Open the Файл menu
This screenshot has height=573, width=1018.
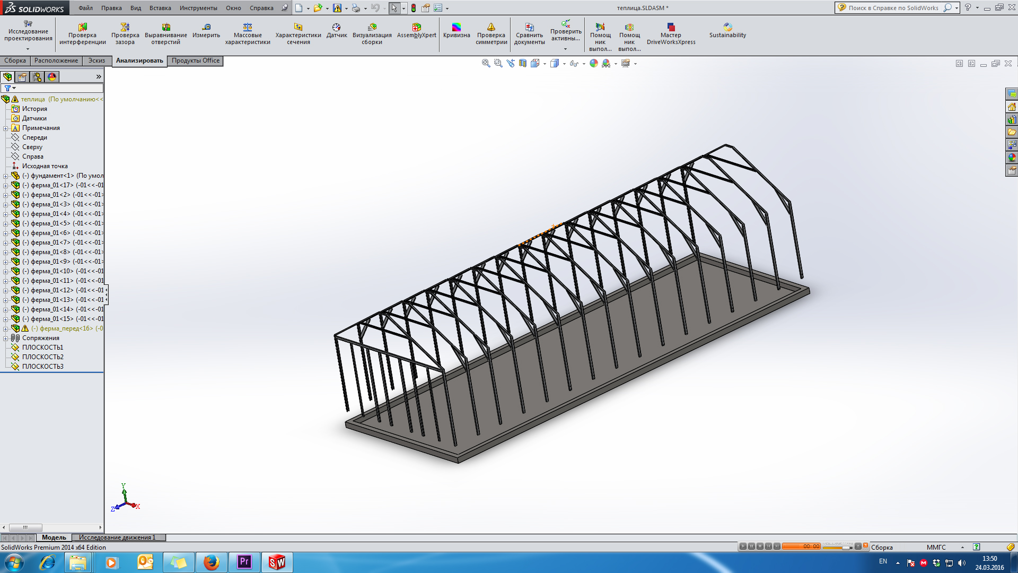(85, 8)
